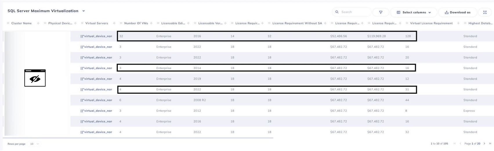Click License Requirement Without SA drag handle
This screenshot has height=151, width=494.
[x=269, y=23]
